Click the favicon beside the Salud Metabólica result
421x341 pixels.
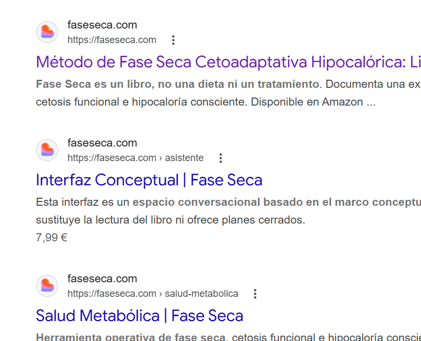47,286
